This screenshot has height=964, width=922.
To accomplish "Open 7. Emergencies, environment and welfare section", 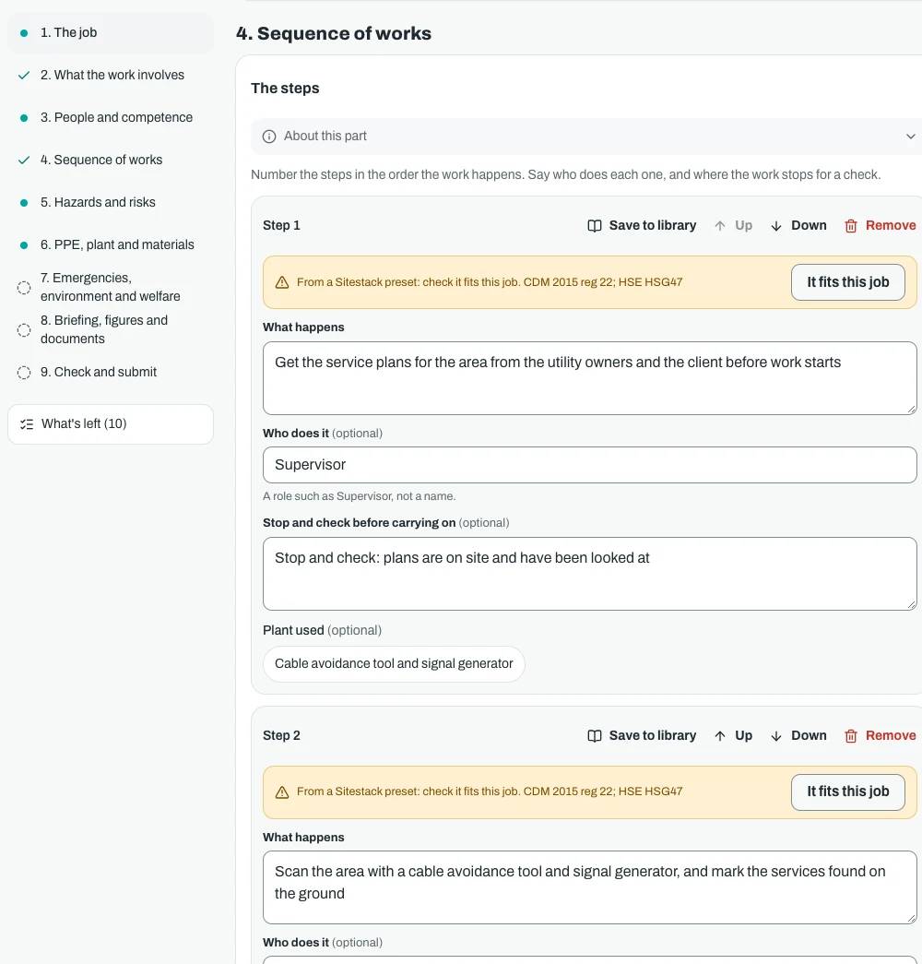I will pyautogui.click(x=111, y=287).
